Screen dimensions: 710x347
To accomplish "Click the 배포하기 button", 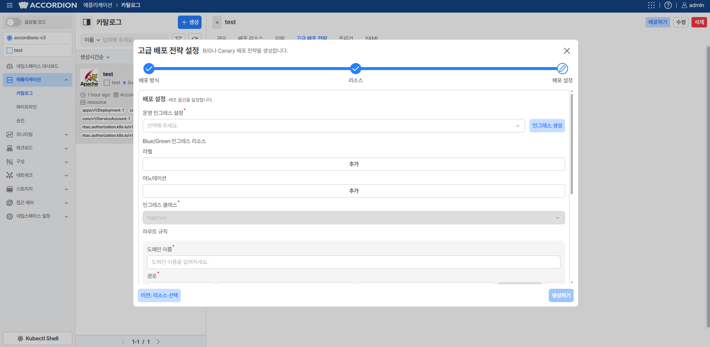I will [x=658, y=22].
